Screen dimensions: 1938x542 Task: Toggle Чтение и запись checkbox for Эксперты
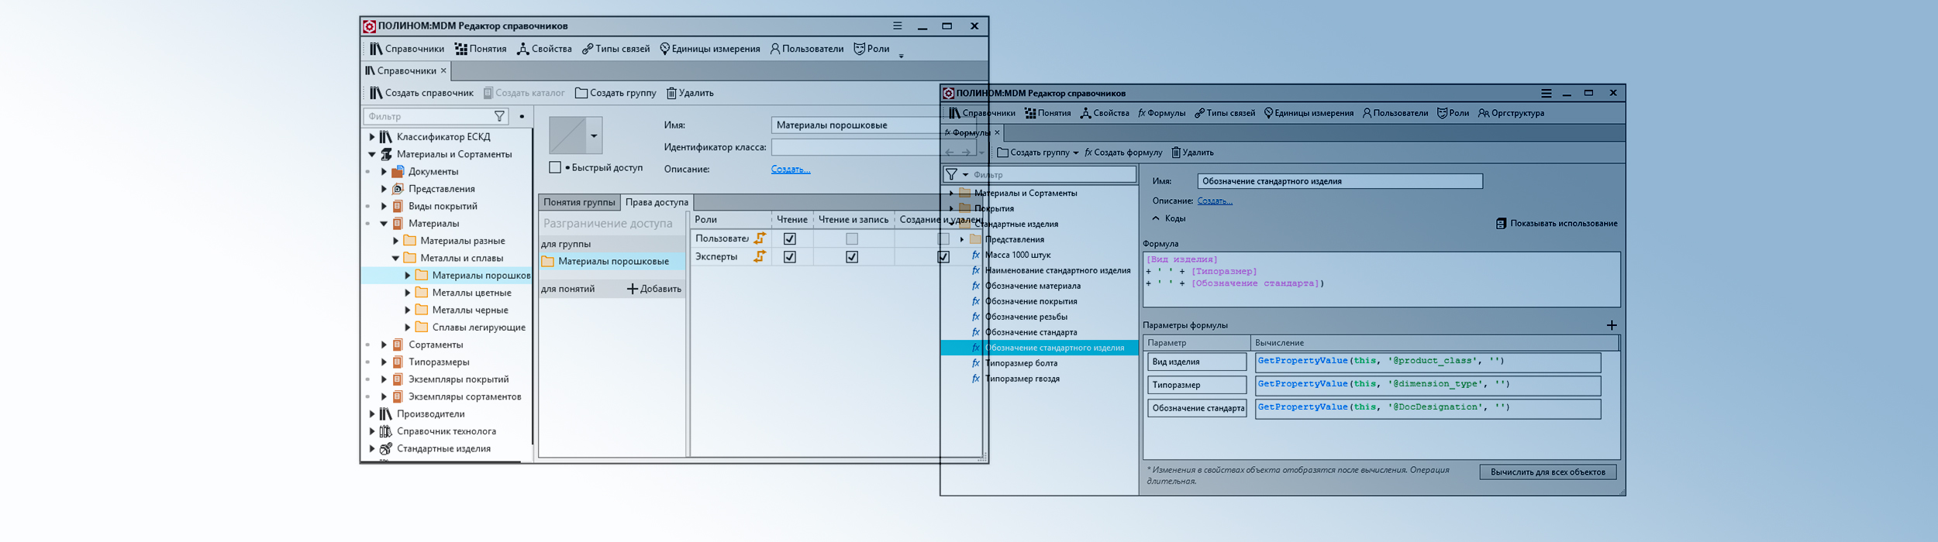(851, 257)
